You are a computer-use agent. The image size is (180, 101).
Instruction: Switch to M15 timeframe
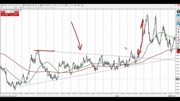[38, 8]
